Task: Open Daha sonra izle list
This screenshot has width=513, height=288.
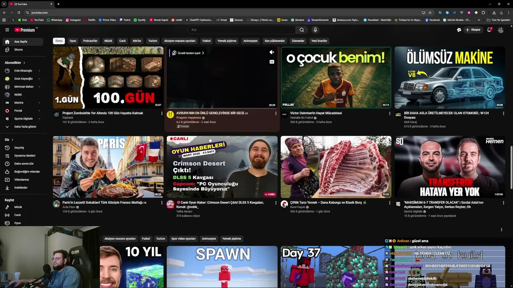Action: point(23,164)
